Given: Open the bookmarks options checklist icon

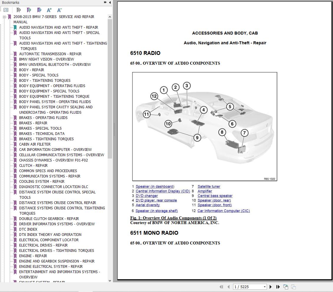Looking at the screenshot, I should coord(6,10).
